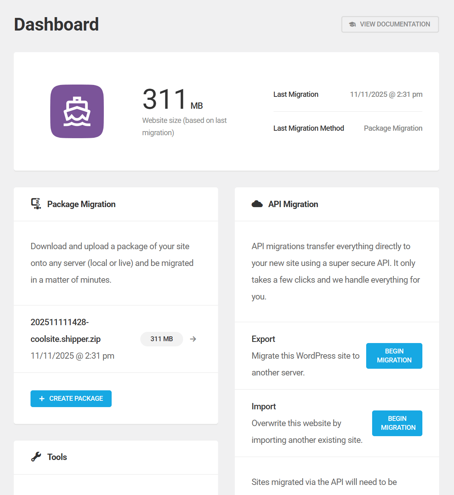454x495 pixels.
Task: Click the Package Migration method value
Action: click(393, 128)
